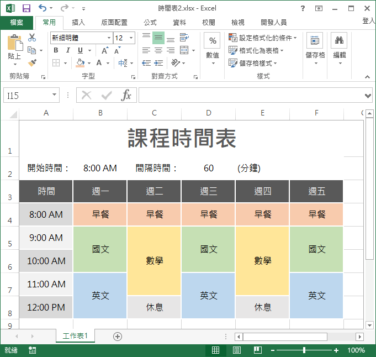Viewport: 376px width, 357px height.
Task: Switch to the 插入 Insert tab
Action: [x=78, y=23]
